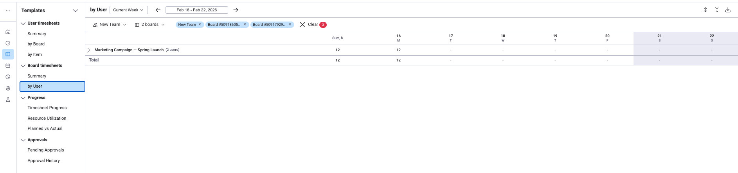This screenshot has height=173, width=738.
Task: Open the user profile icon
Action: [x=8, y=99]
